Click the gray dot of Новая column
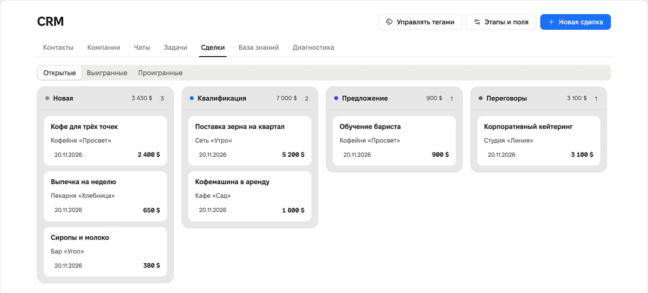The width and height of the screenshot is (648, 293). (x=48, y=98)
